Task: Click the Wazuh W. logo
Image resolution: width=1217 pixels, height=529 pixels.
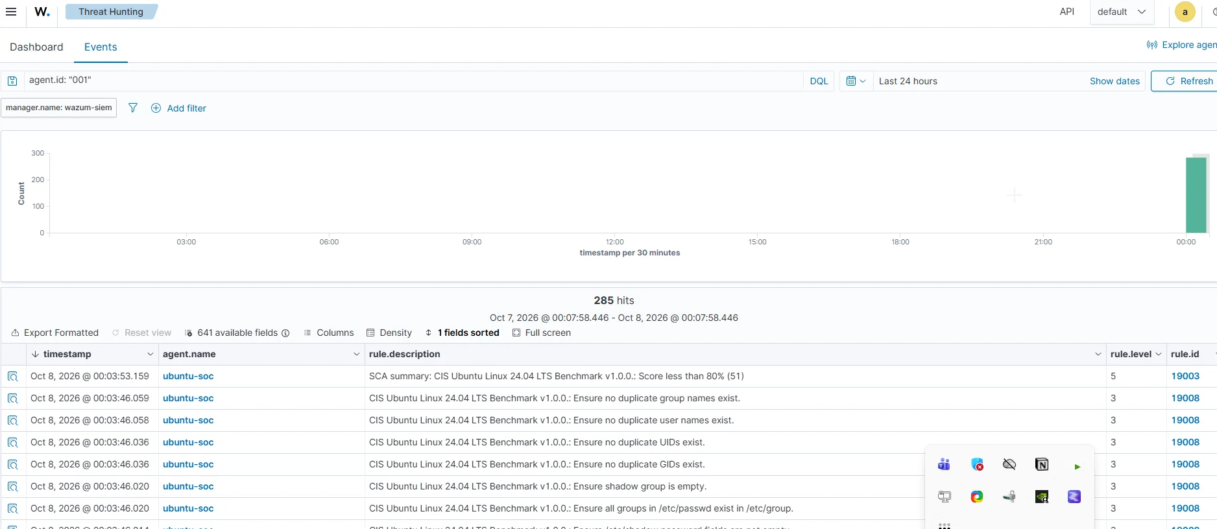Action: (x=42, y=12)
